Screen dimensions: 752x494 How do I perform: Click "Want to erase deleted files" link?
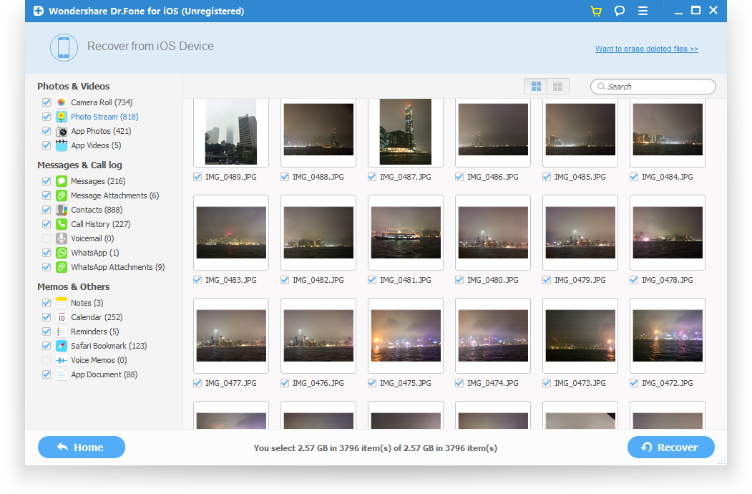click(646, 49)
